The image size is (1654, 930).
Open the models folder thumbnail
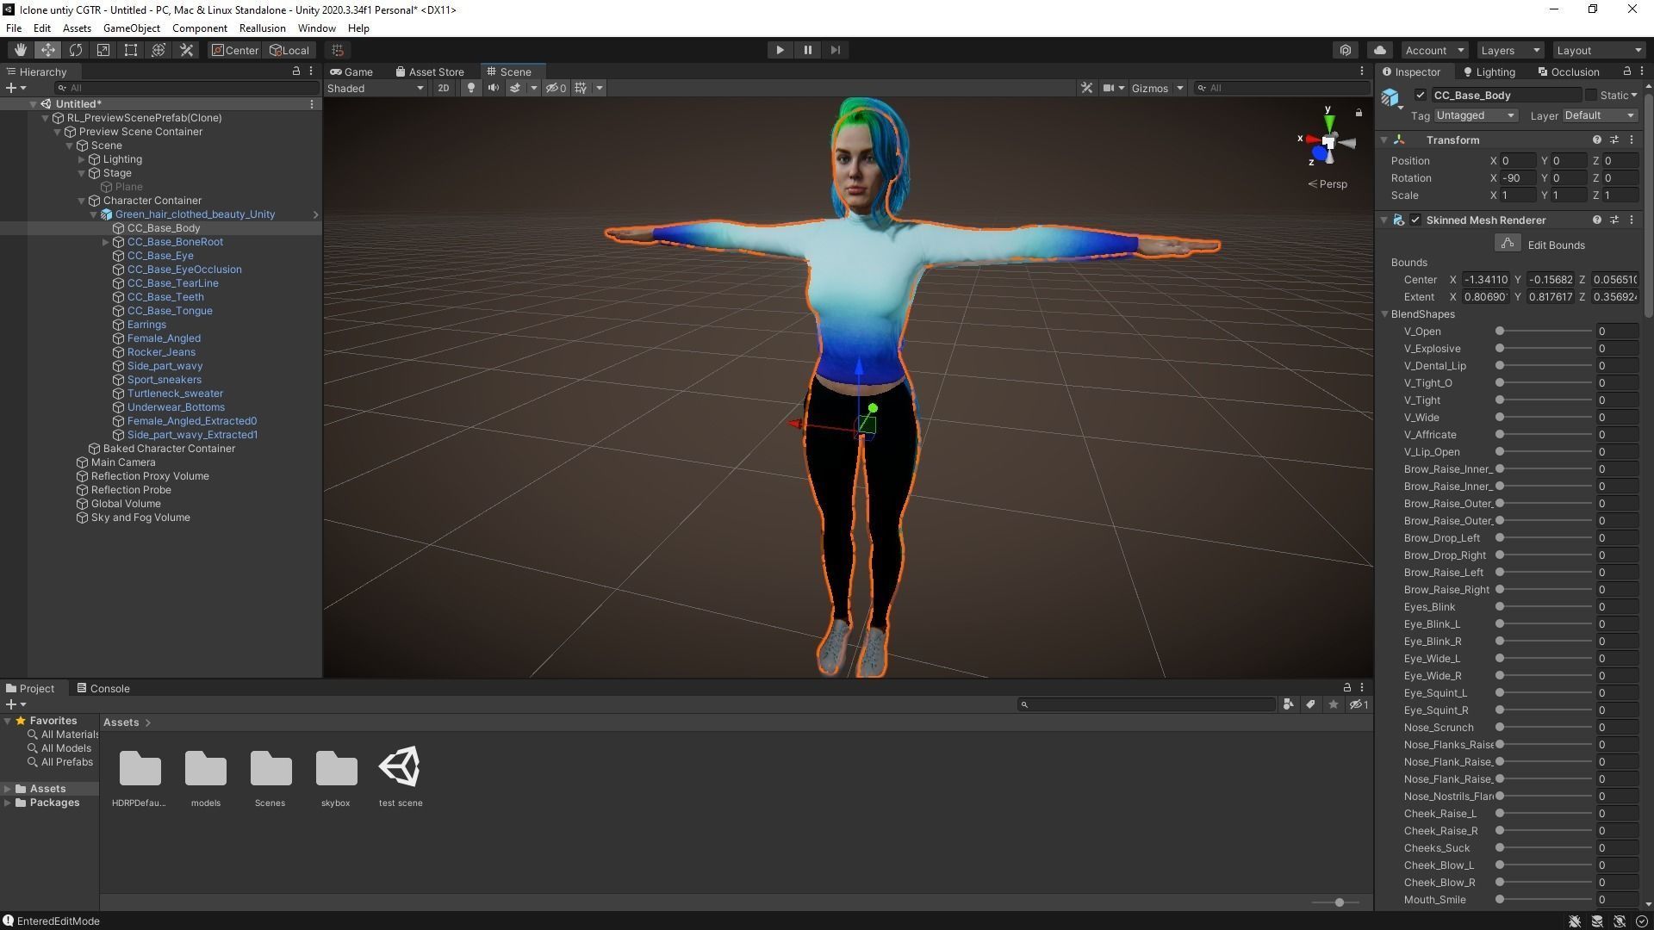tap(205, 768)
